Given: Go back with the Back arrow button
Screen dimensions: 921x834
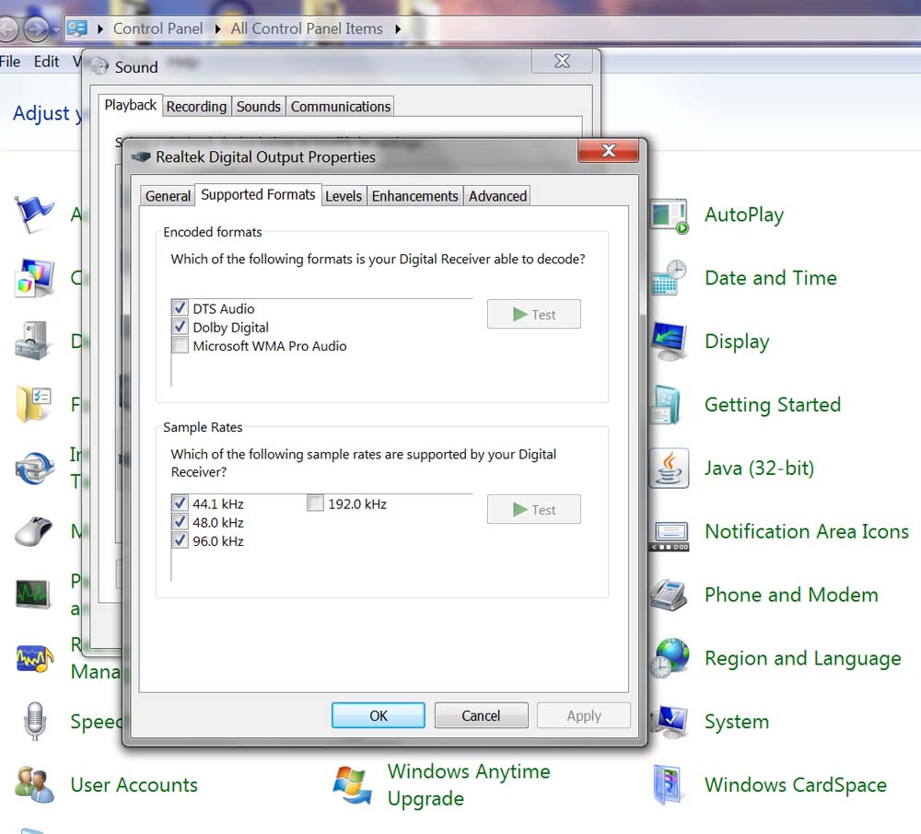Looking at the screenshot, I should point(8,29).
